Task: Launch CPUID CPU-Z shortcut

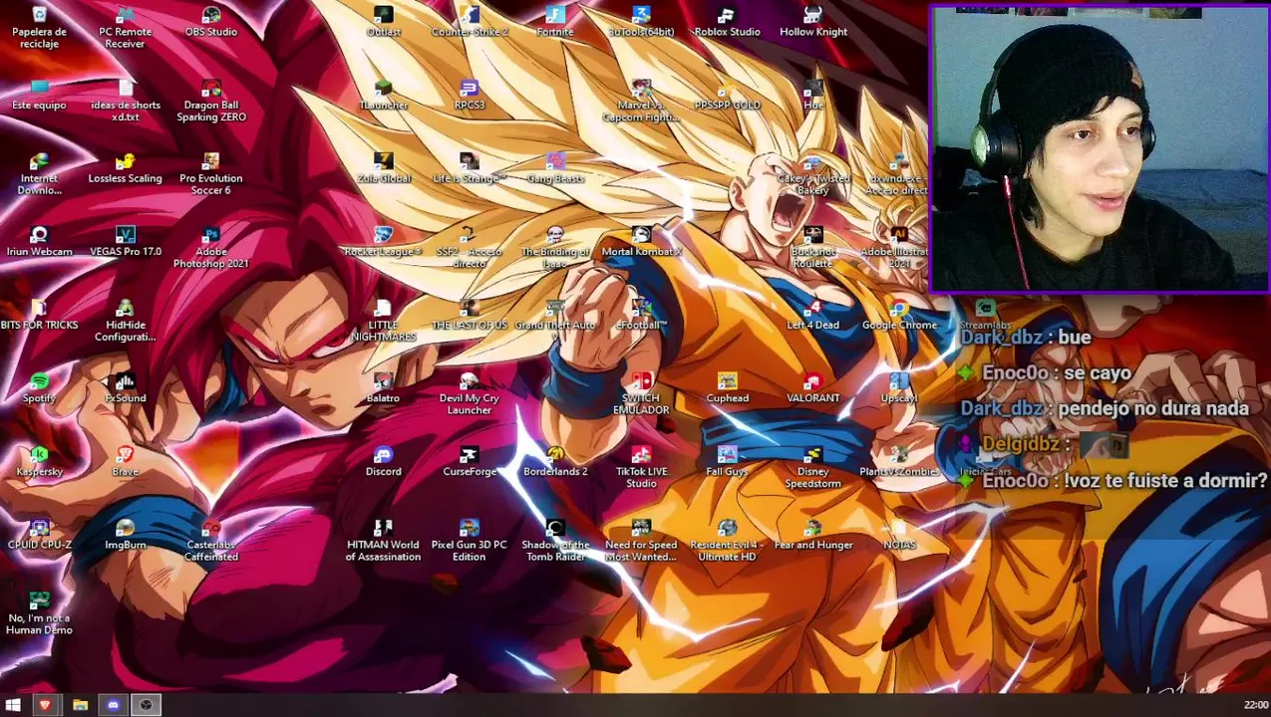Action: [39, 534]
